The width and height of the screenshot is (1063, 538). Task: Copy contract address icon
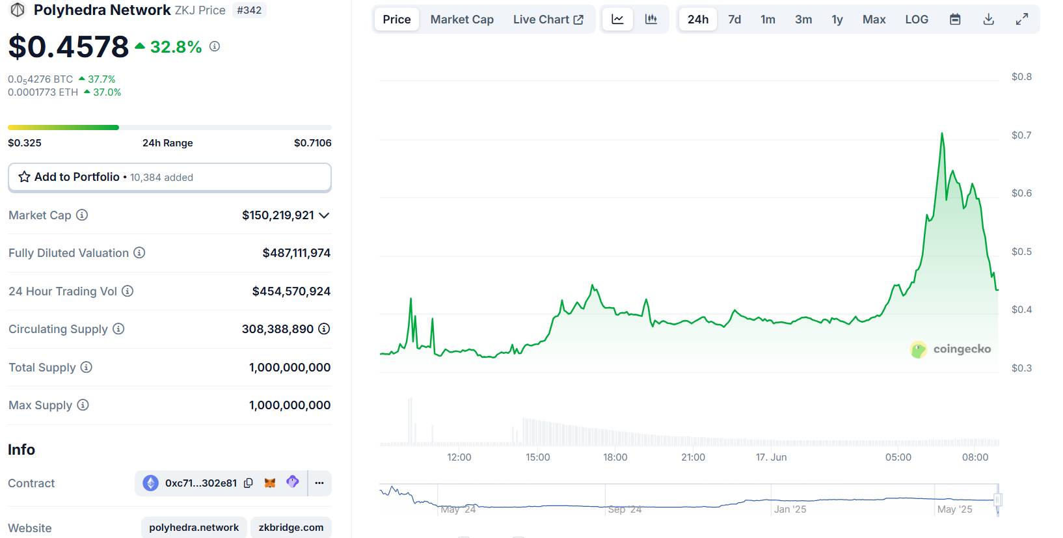tap(249, 483)
